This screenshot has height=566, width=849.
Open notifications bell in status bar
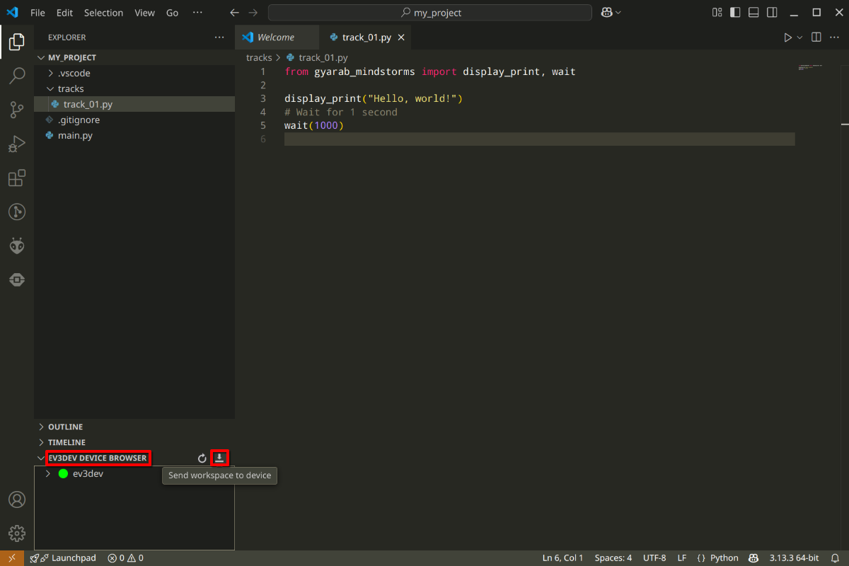tap(836, 558)
